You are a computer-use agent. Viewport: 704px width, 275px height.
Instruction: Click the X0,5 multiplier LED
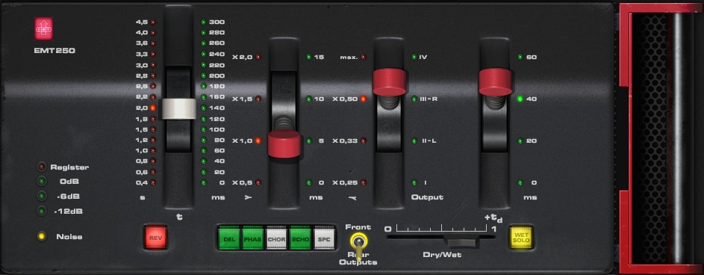[258, 182]
